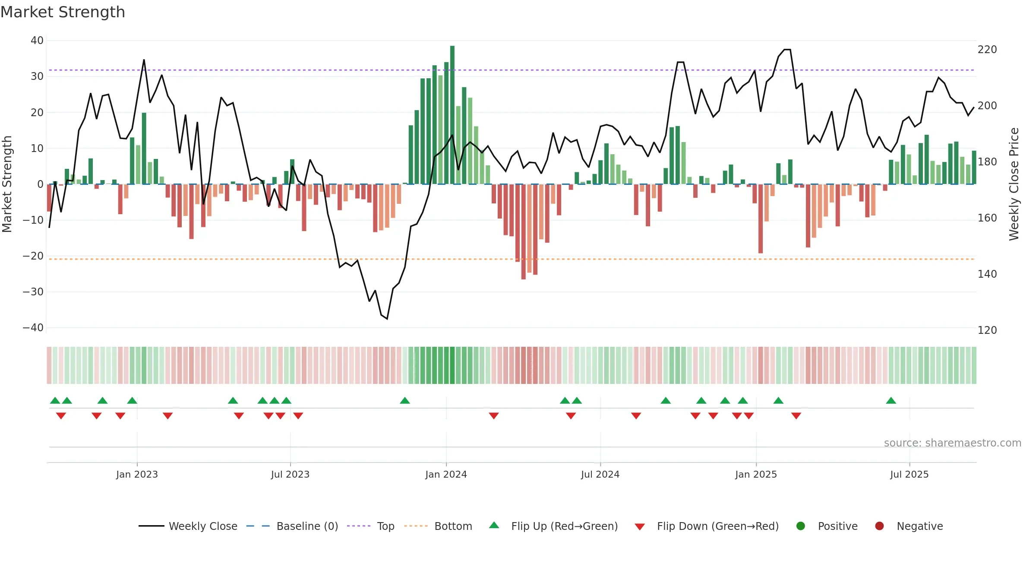
Task: Toggle the Negative legend entry
Action: click(909, 526)
